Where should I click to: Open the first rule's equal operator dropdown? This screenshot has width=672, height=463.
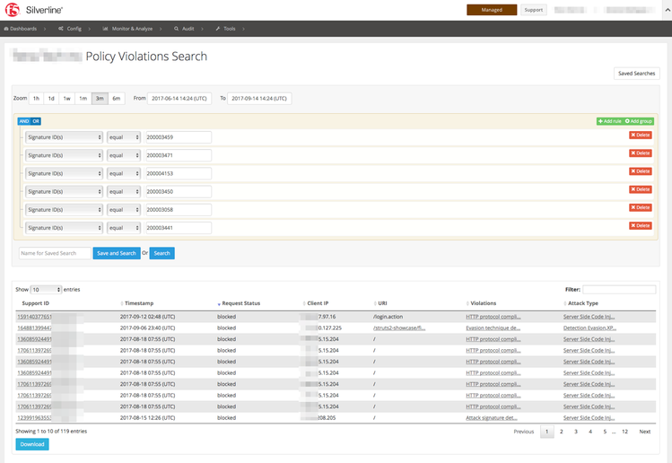pyautogui.click(x=124, y=137)
